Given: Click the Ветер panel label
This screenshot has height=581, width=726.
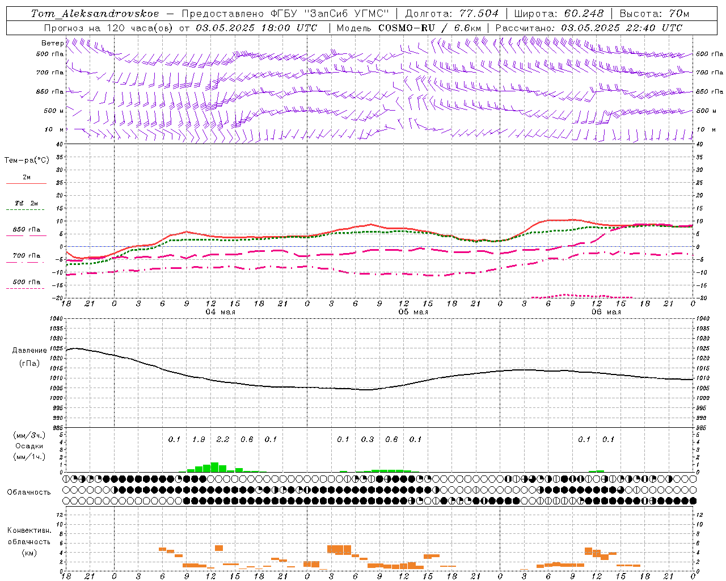Looking at the screenshot, I should click(52, 43).
